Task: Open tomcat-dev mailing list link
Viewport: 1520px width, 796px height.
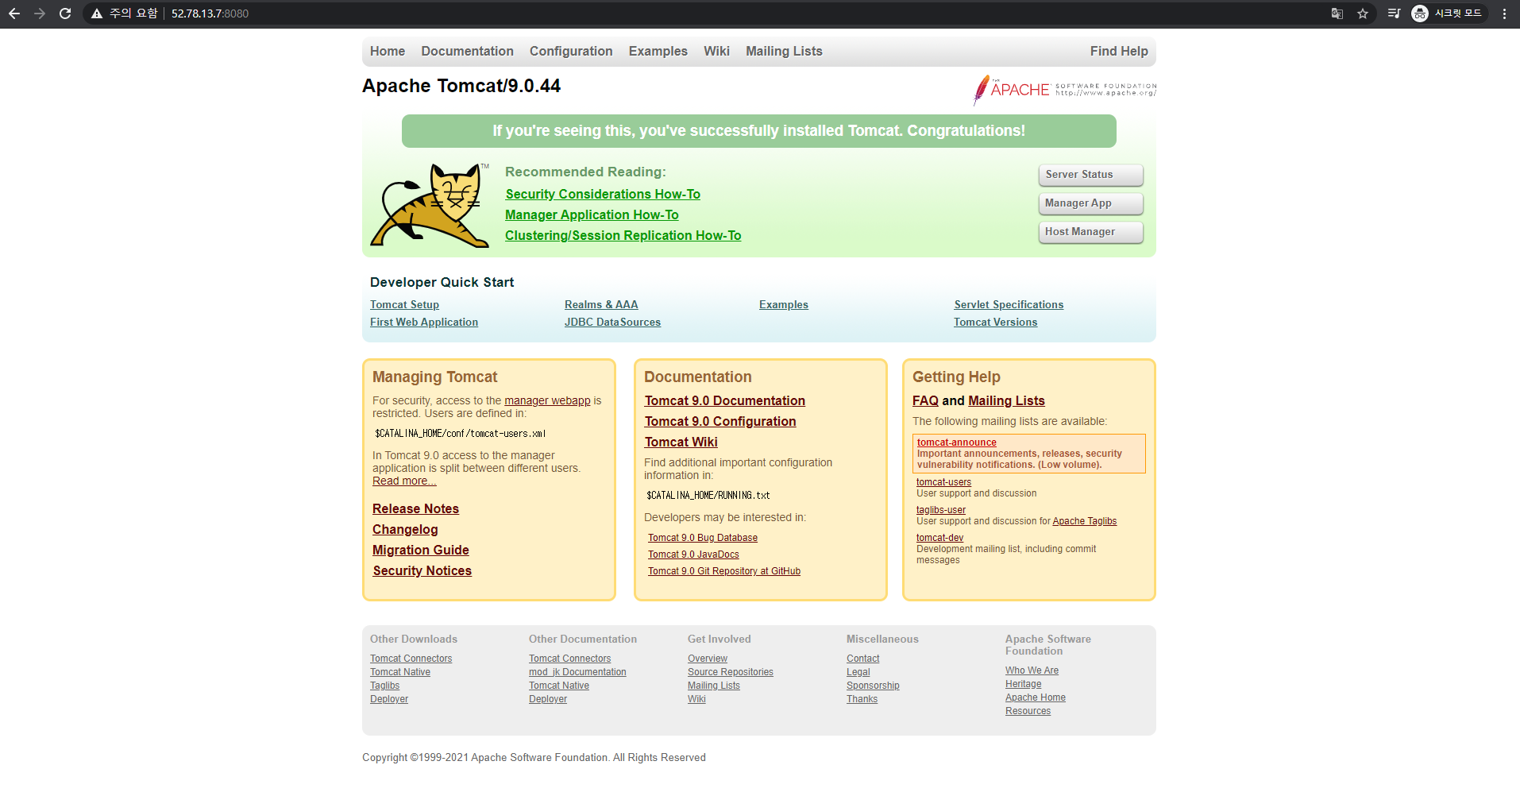Action: (939, 538)
